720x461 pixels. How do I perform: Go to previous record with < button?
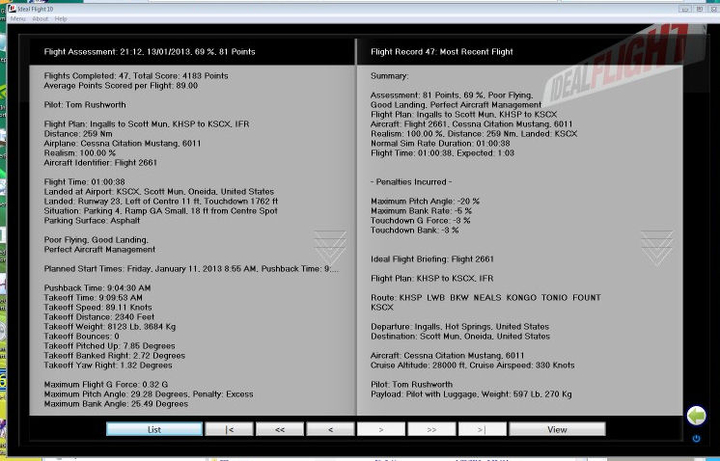click(x=330, y=429)
